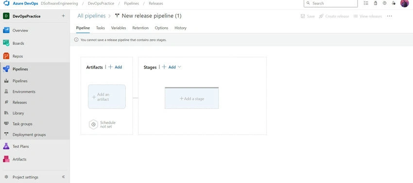Image resolution: width=413 pixels, height=183 pixels.
Task: Switch to the History tab
Action: [x=180, y=28]
